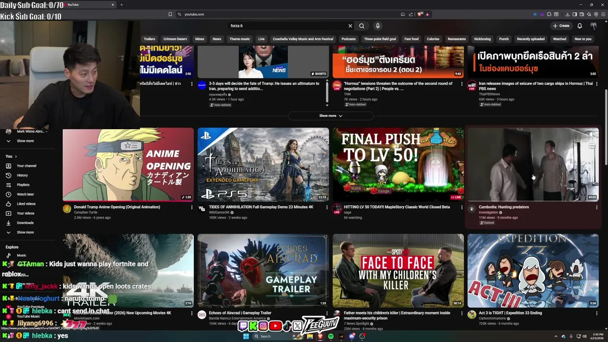Select the Recently uploaded filter chip
The image size is (608, 342).
coord(531,39)
